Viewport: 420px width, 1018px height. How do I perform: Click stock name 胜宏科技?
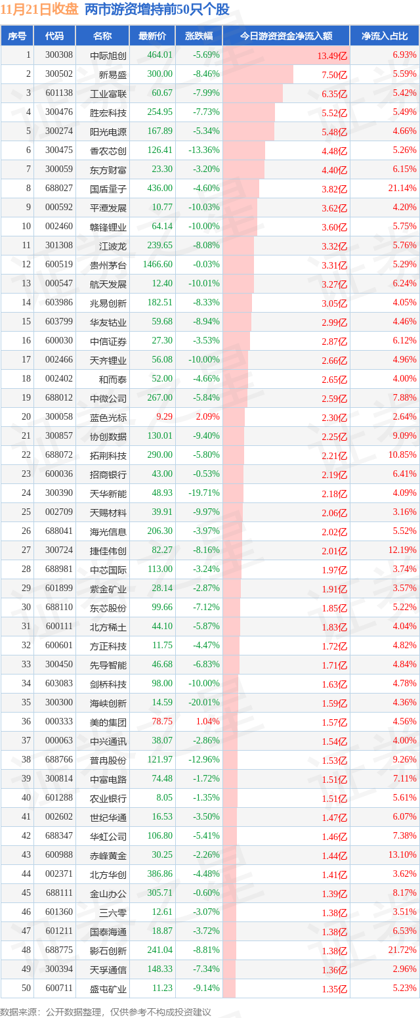[108, 113]
